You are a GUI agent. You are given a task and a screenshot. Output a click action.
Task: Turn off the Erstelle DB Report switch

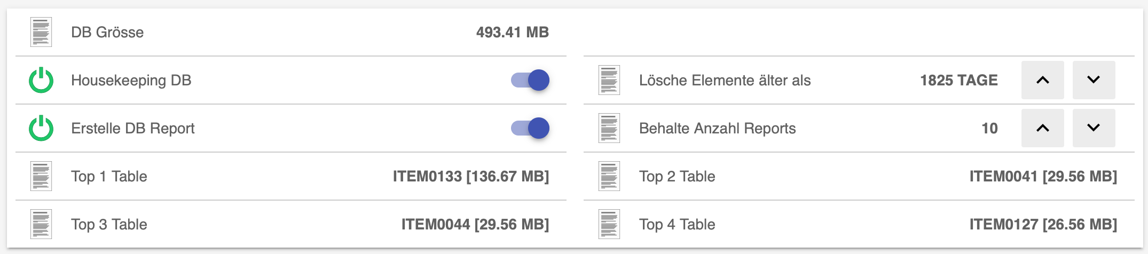point(530,128)
